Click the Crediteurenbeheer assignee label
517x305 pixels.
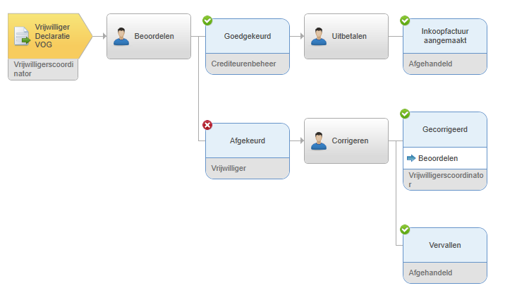tap(243, 64)
